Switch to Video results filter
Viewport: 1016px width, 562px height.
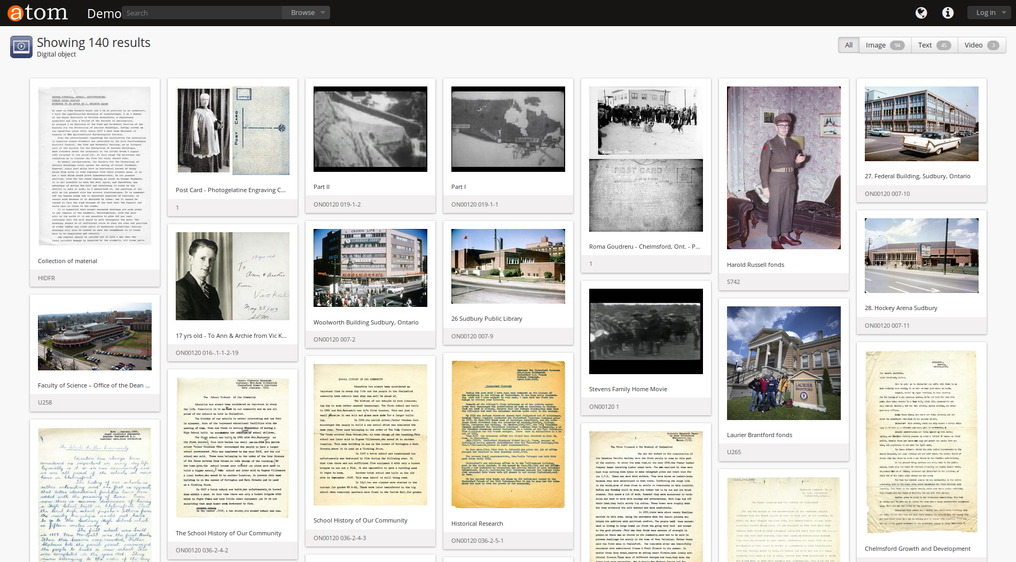point(981,45)
